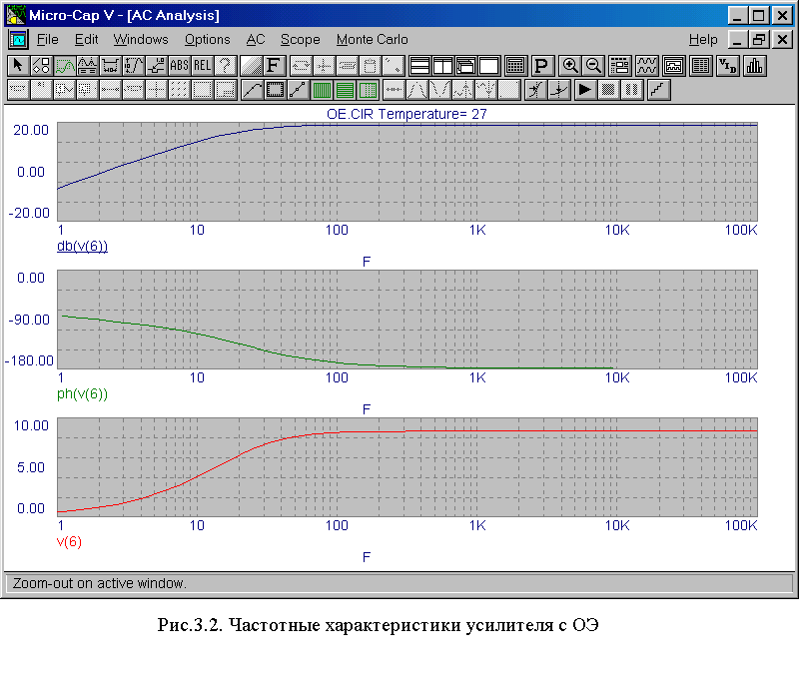This screenshot has height=687, width=799.
Task: Cascade windows with overlapping-windows icon
Action: point(465,66)
